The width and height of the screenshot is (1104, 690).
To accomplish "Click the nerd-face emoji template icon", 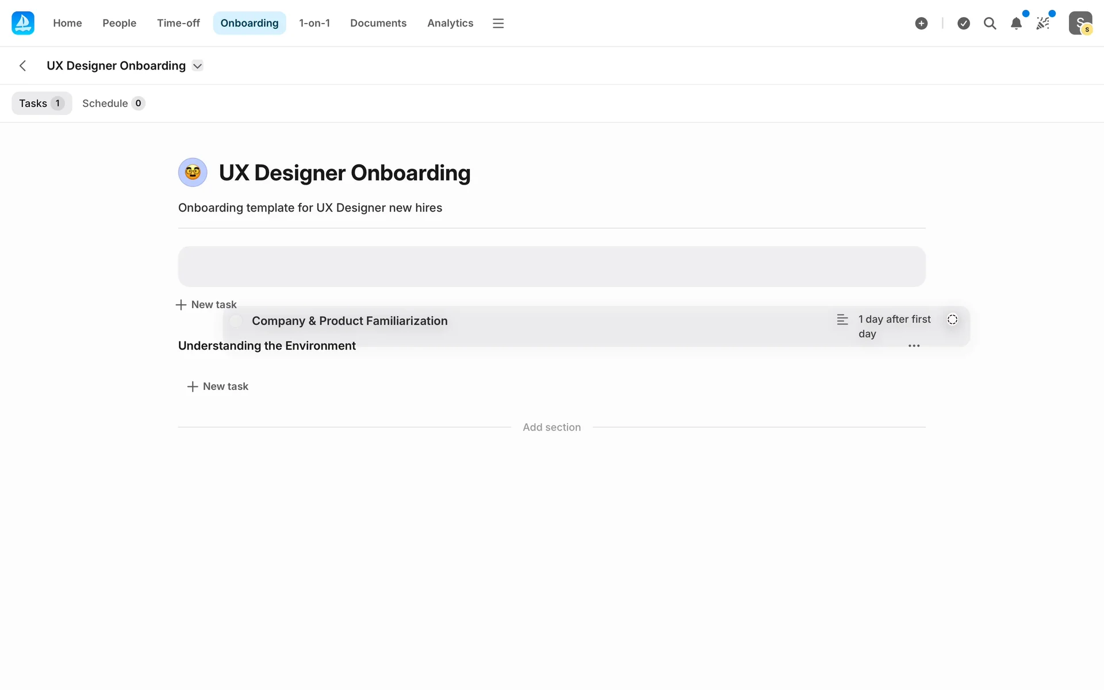I will click(193, 172).
